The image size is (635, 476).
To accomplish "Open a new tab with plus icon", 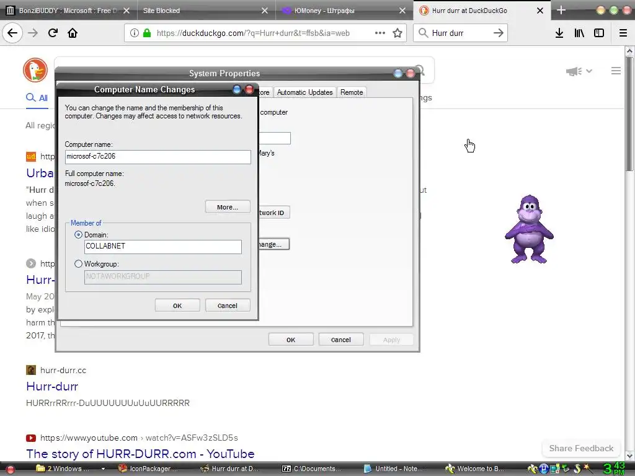I will [561, 10].
